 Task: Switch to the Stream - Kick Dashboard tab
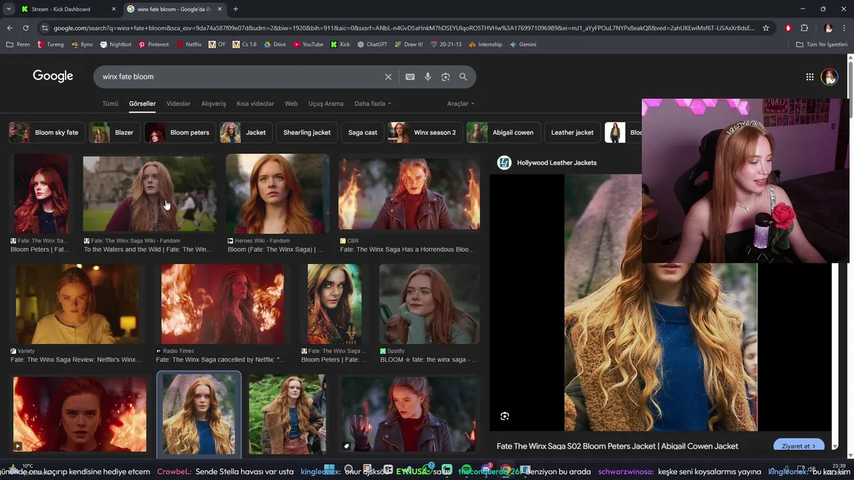(68, 9)
